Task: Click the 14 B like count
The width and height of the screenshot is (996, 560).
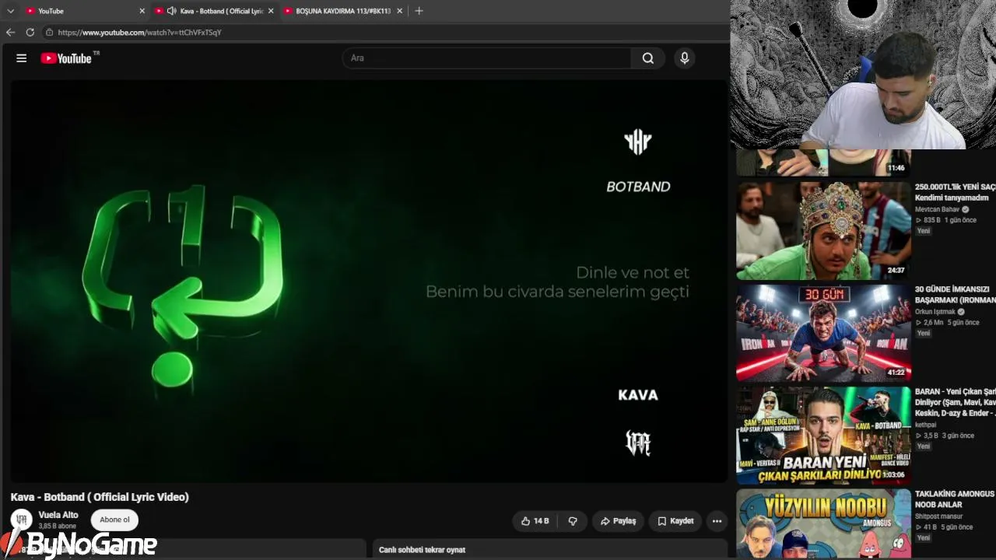Action: tap(541, 521)
